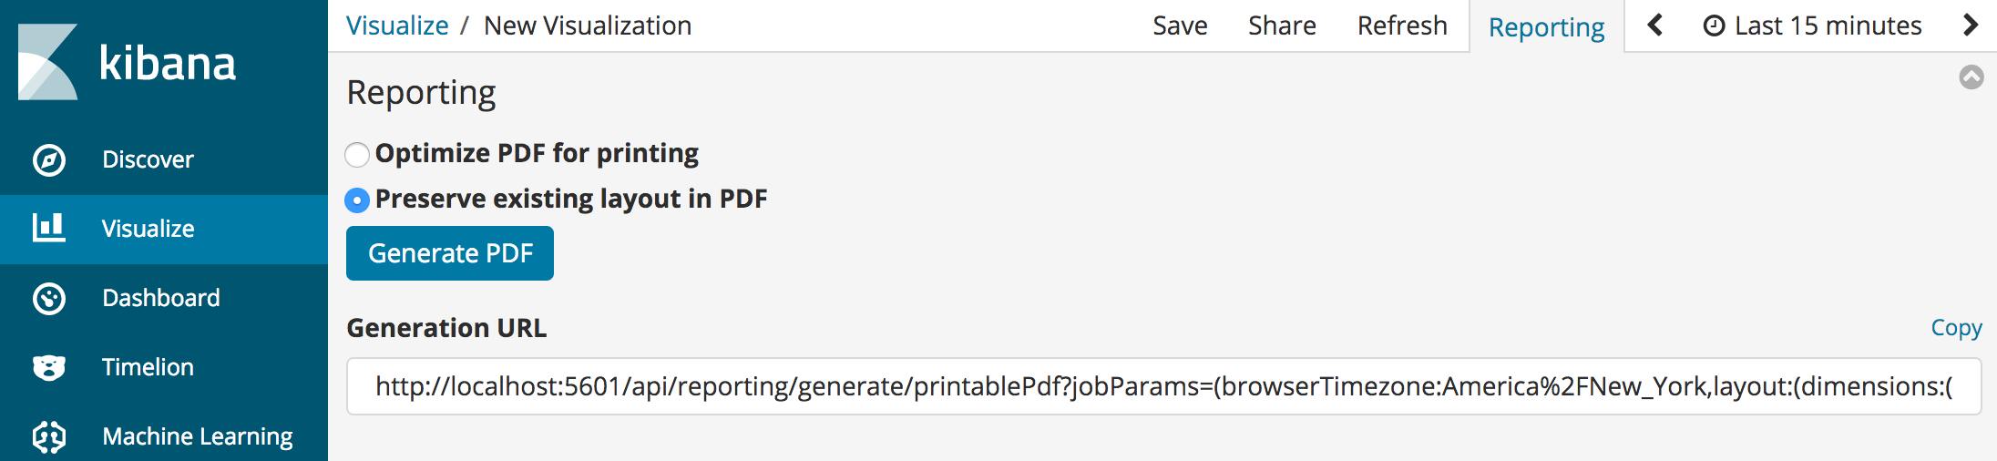The width and height of the screenshot is (1997, 461).
Task: Click the Visualize bar chart icon
Action: [49, 228]
